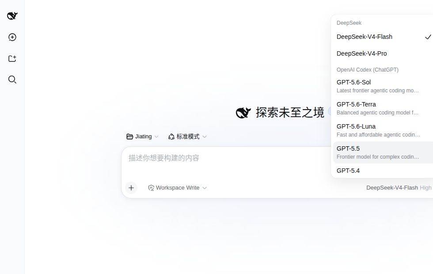Click the checkmark next to DeepSeek-V4-Flash
Screen dimensions: 433x274
pyautogui.click(x=428, y=37)
